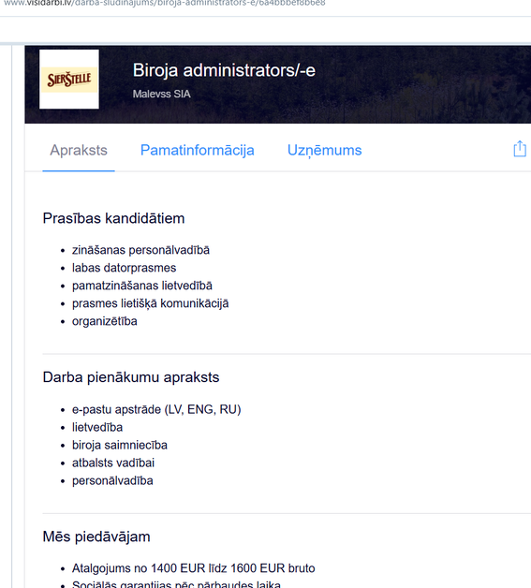Image resolution: width=531 pixels, height=588 pixels.
Task: Open the Uzņēmums tab
Action: point(324,151)
